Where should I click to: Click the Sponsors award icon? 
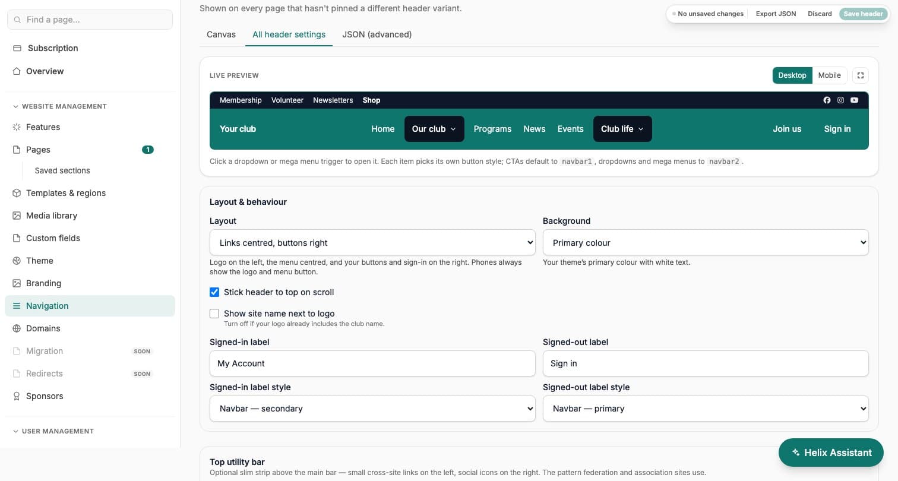click(17, 396)
